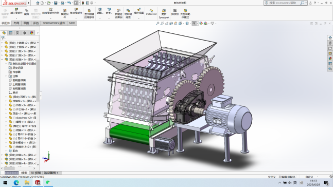Expand the 铰链<3> component node
This screenshot has height=187, width=333.
[x=2, y=159]
